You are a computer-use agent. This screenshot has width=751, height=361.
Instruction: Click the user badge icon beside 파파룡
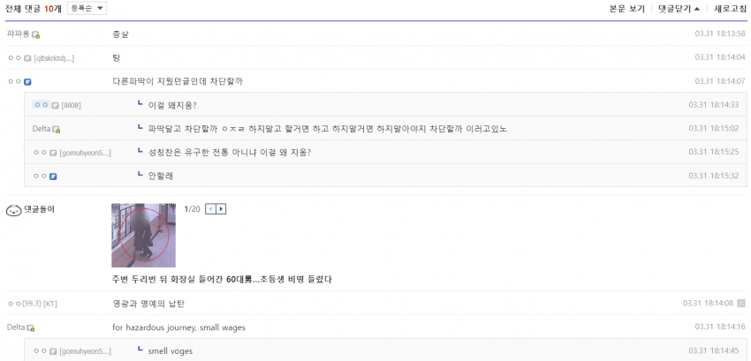point(36,34)
